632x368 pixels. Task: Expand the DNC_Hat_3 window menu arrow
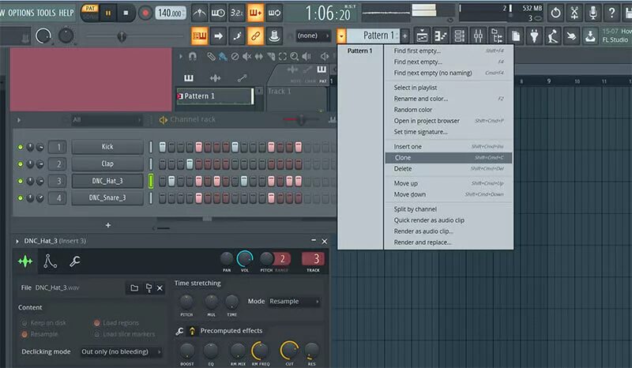pyautogui.click(x=17, y=241)
